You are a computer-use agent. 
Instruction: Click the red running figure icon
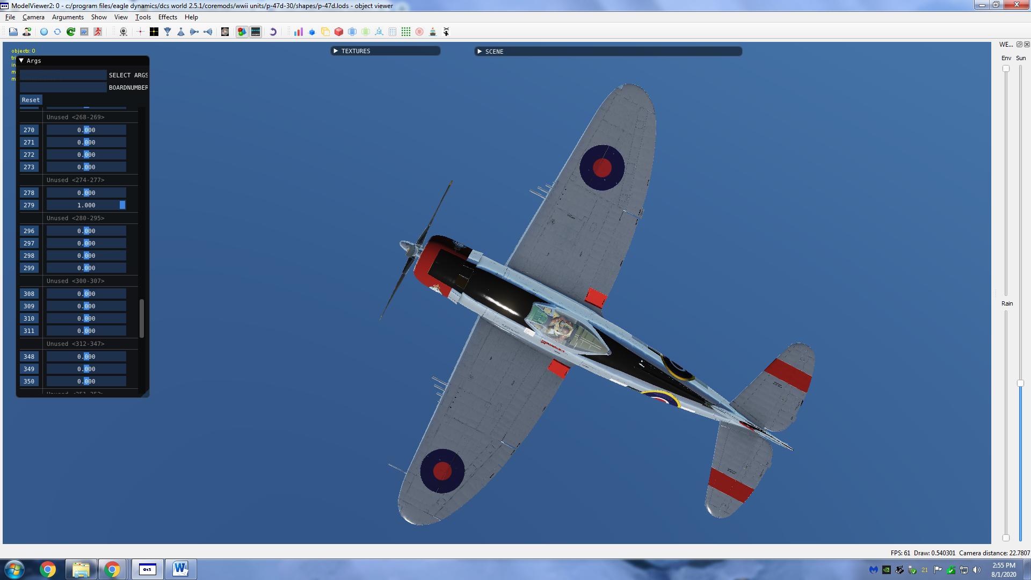(x=98, y=32)
